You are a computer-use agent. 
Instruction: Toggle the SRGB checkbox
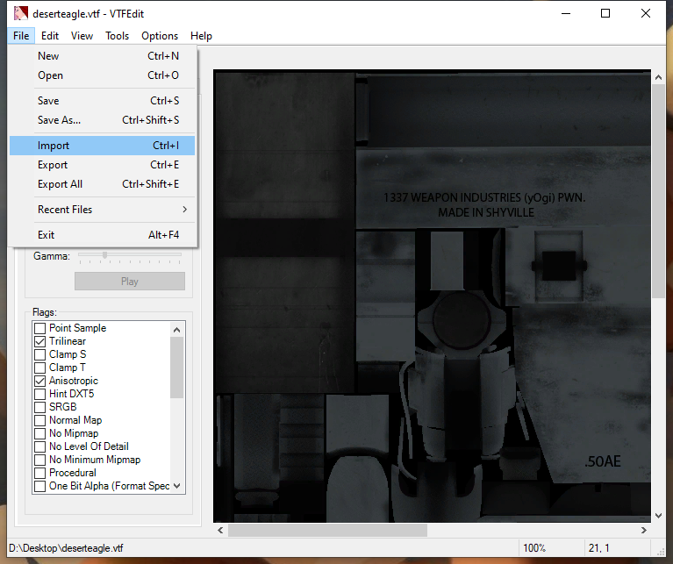(39, 407)
